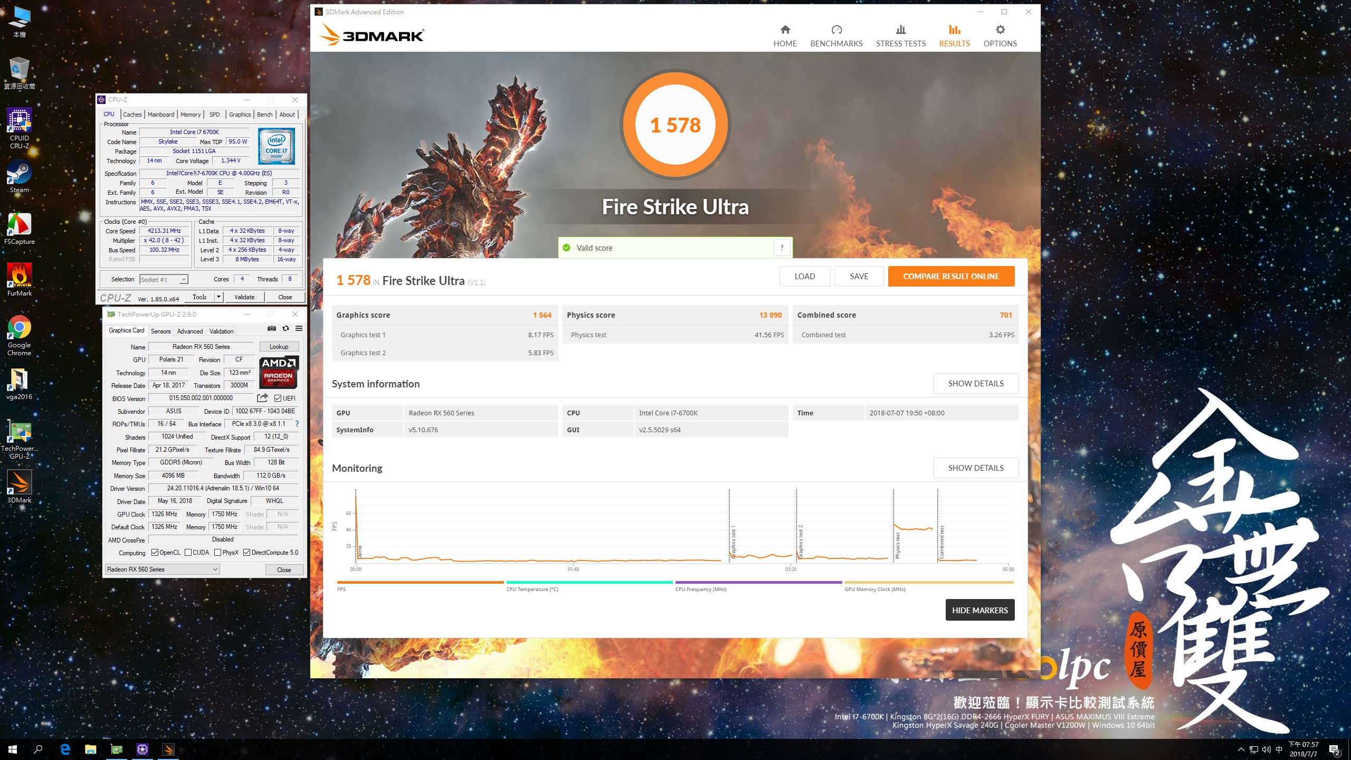Click the 3DMark logo
1351x760 pixels.
click(372, 35)
